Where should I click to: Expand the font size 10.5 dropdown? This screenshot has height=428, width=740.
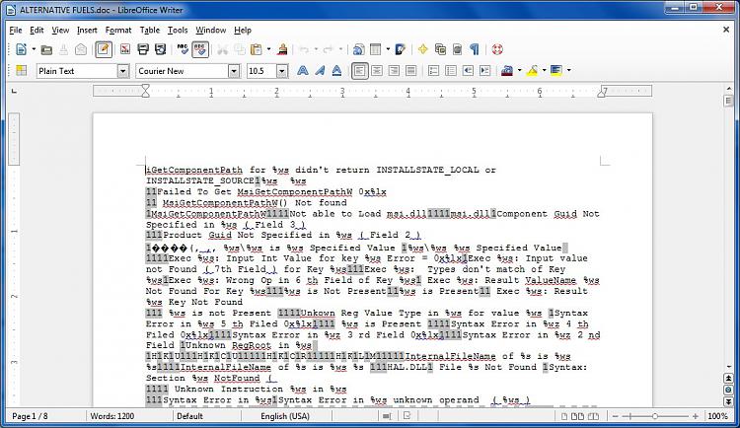(282, 71)
